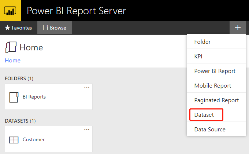The height and width of the screenshot is (154, 249).
Task: Choose KPI from the new menu
Action: 216,56
